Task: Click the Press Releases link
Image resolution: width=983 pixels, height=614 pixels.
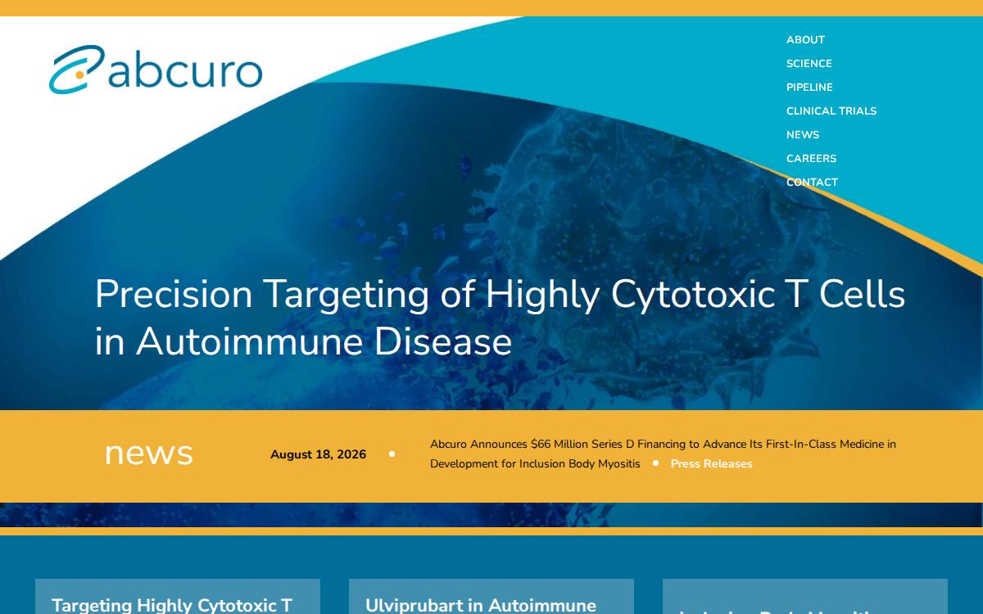Action: point(711,463)
